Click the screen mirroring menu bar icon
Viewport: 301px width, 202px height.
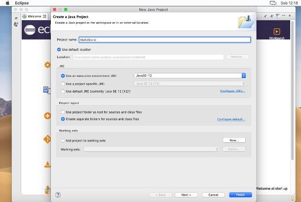tap(273, 3)
